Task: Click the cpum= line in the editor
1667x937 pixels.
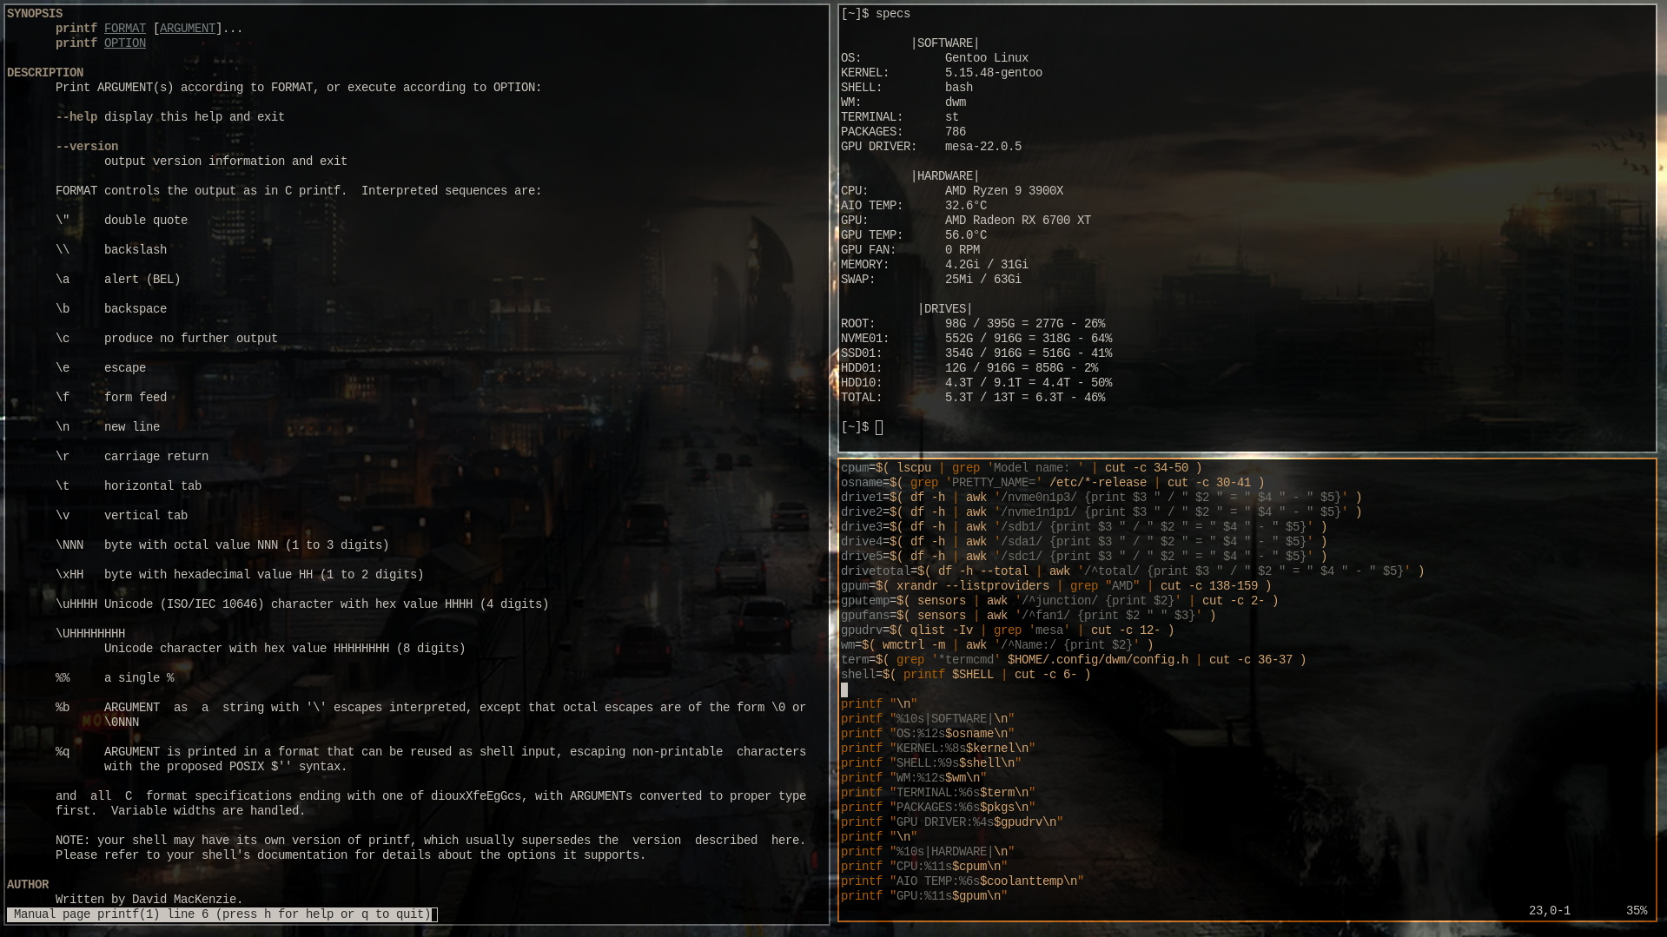Action: 1022,468
